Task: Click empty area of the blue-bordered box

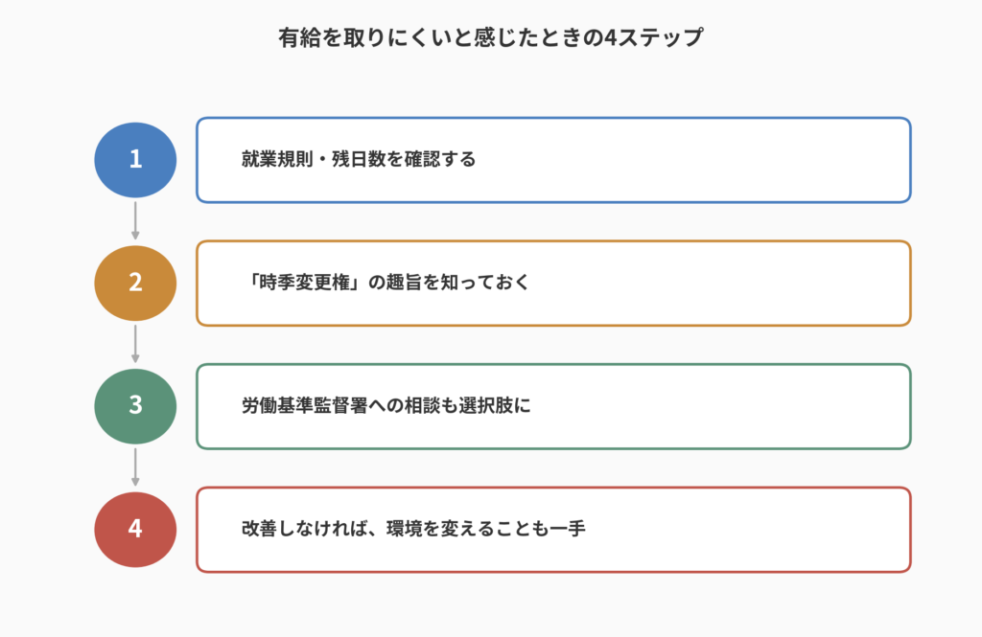Action: (689, 160)
